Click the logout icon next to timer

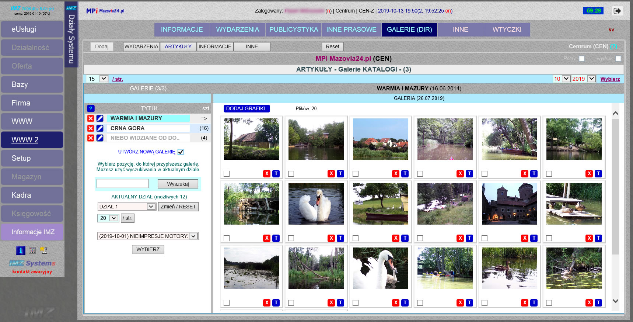(x=617, y=11)
